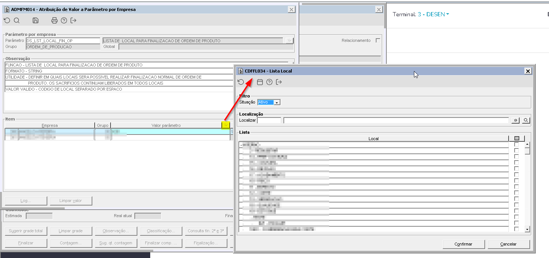Open help icon in ADMFM014 toolbar
Screen dimensions: 549x258
pos(64,20)
